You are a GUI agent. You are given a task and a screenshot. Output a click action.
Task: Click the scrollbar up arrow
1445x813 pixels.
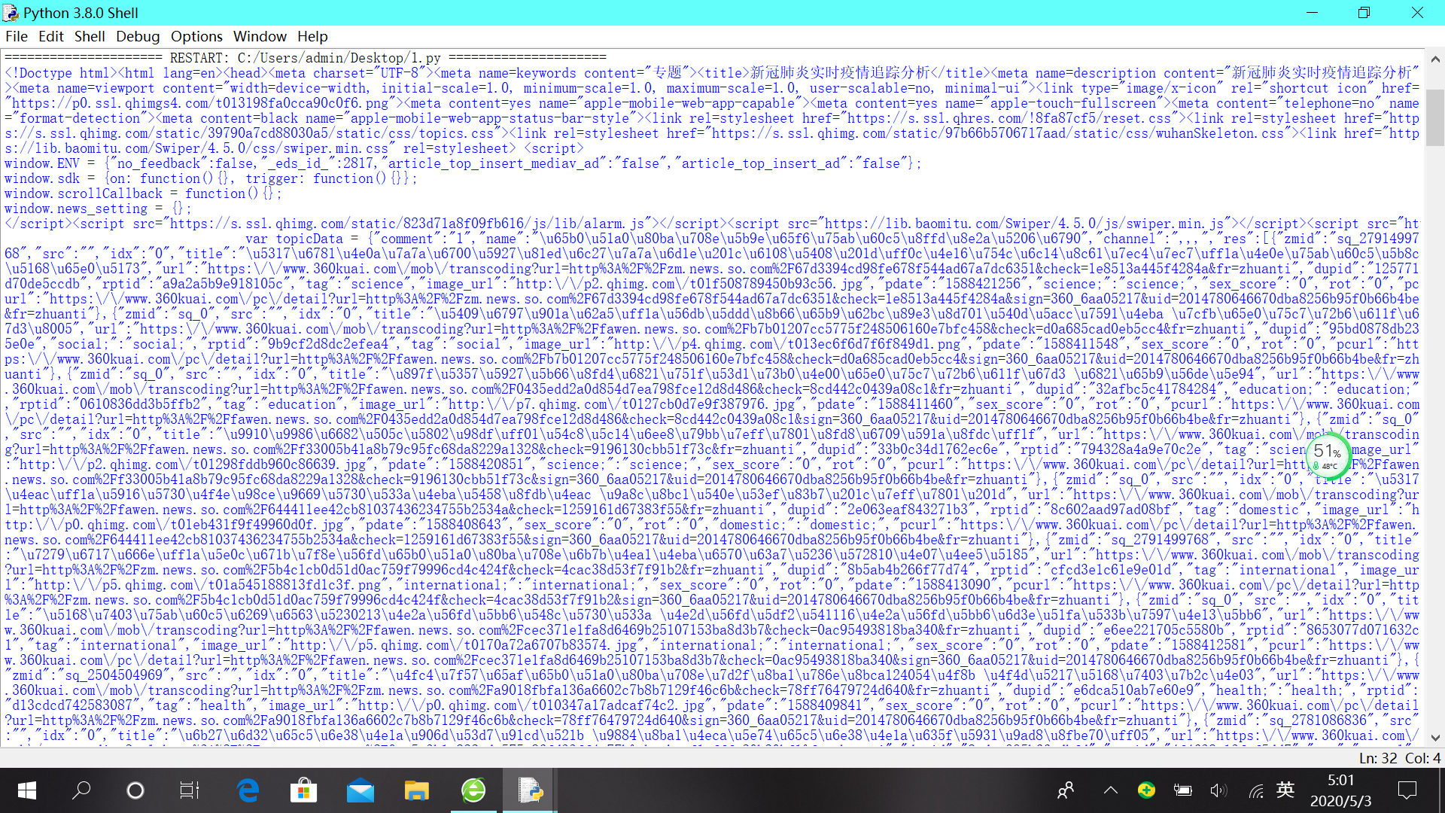point(1435,59)
